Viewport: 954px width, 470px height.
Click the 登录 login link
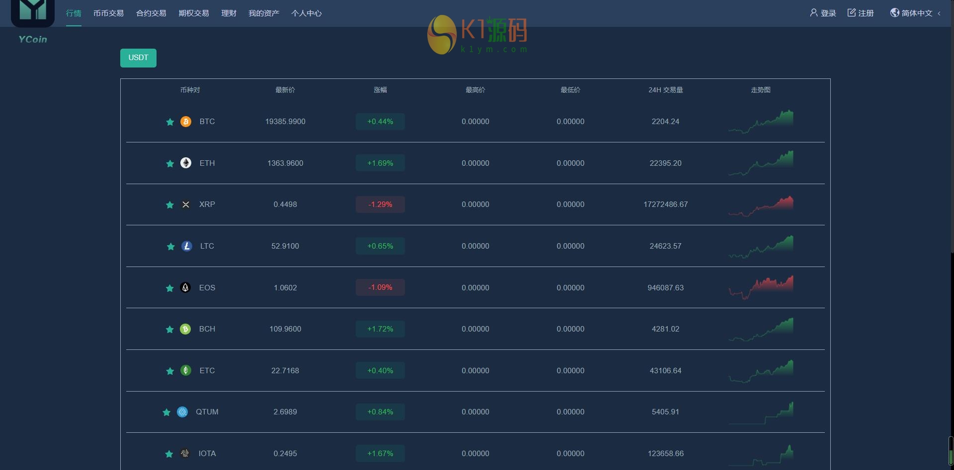pos(828,13)
